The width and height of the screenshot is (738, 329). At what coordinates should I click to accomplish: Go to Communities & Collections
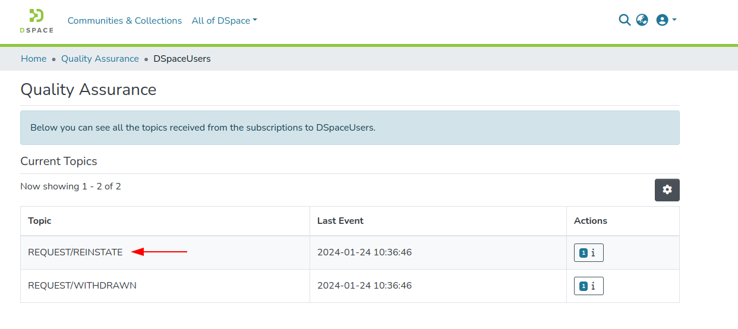pyautogui.click(x=125, y=20)
